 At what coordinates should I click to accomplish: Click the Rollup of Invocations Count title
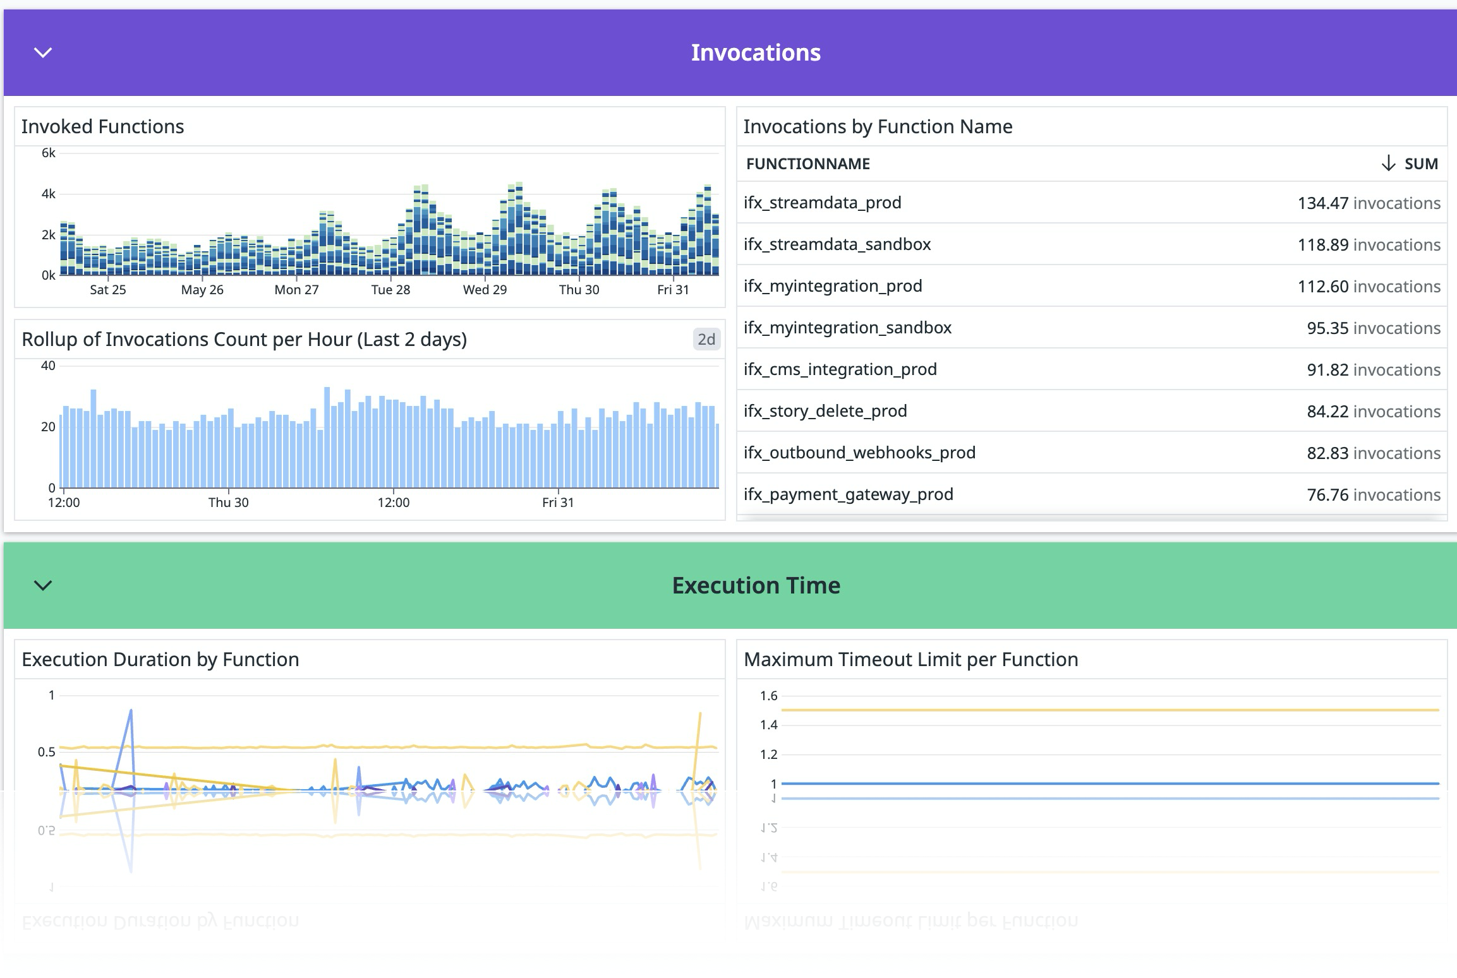tap(245, 340)
